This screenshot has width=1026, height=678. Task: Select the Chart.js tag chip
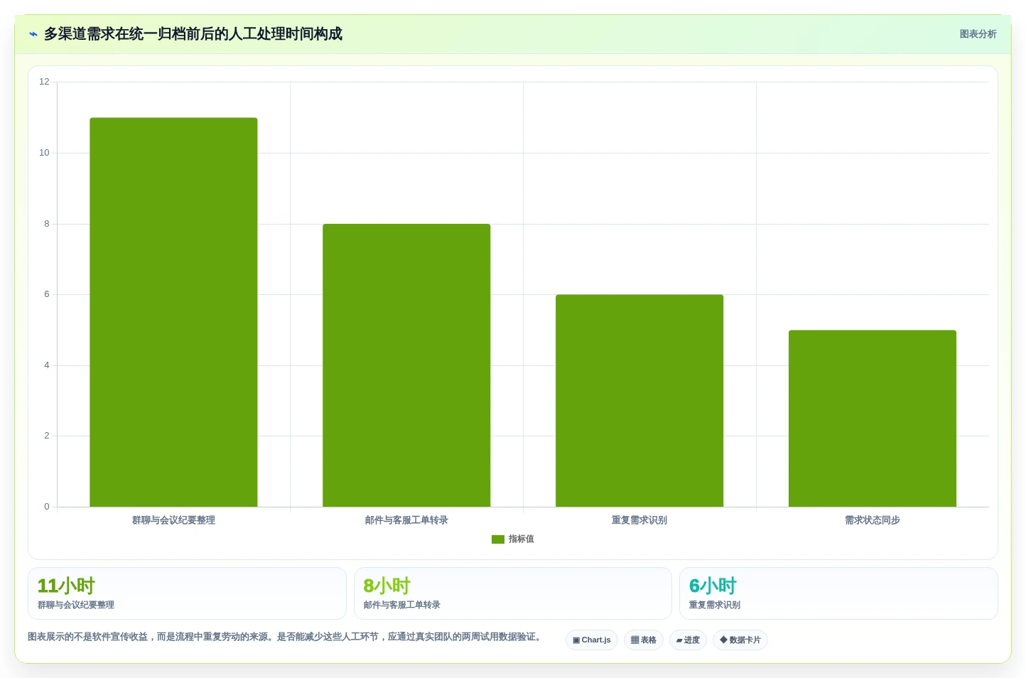592,640
